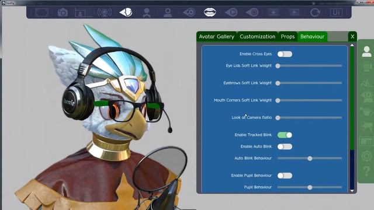Viewport: 374px width, 210px height.
Task: Adjust Eyebrows Soft Link Weight slider
Action: [x=309, y=83]
